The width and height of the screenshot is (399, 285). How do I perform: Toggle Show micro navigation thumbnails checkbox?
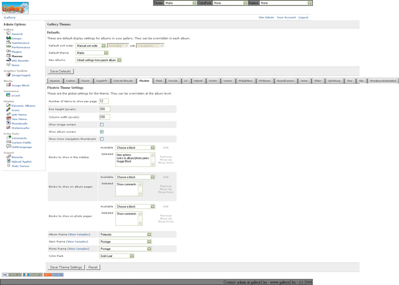pos(102,139)
